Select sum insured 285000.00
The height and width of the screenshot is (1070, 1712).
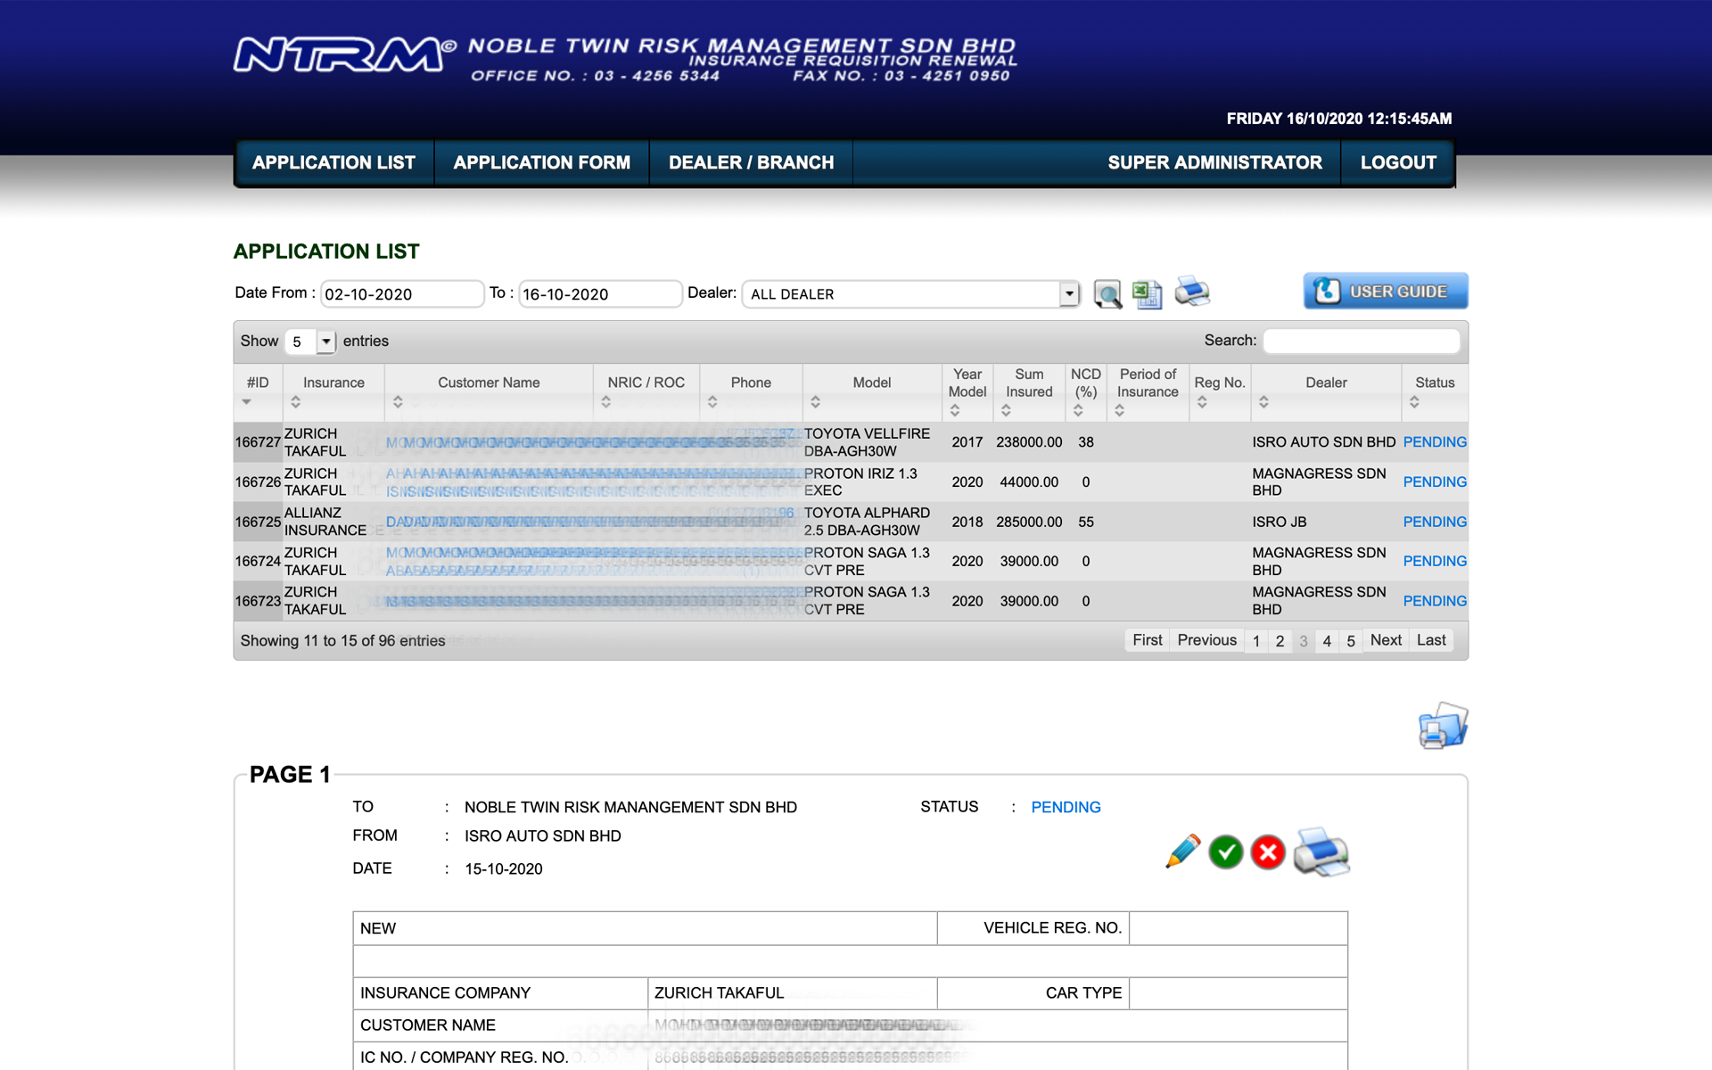coord(1029,522)
